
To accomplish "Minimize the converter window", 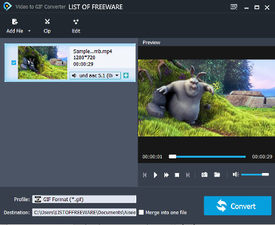I will click(x=246, y=8).
